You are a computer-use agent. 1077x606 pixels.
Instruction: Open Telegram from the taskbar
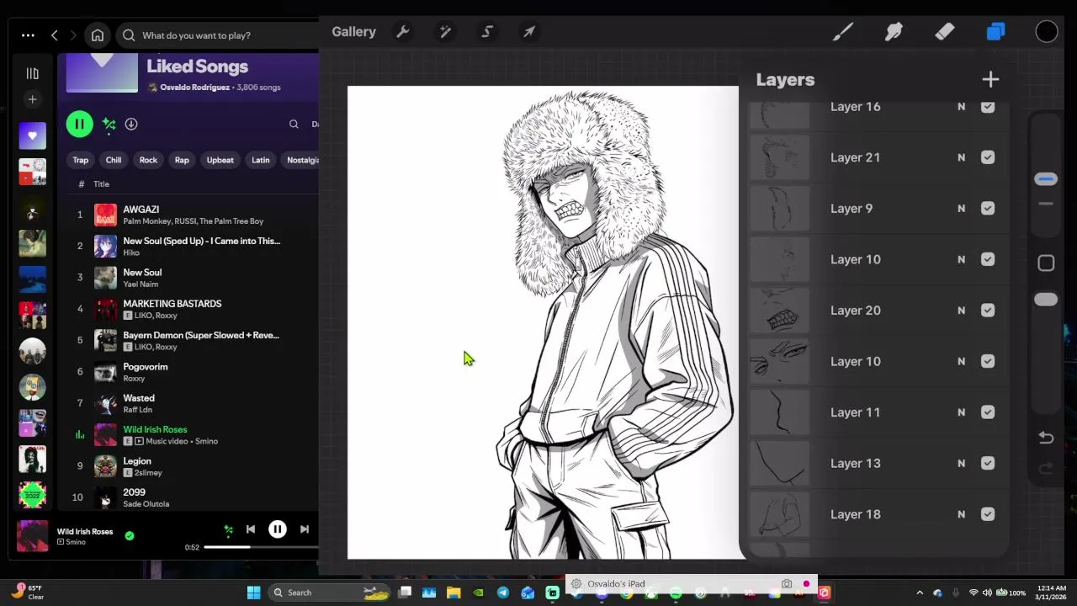(x=503, y=593)
